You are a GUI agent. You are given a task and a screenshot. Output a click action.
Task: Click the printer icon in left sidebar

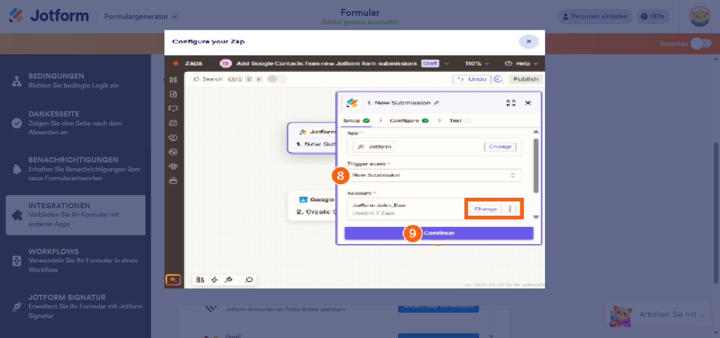173,179
